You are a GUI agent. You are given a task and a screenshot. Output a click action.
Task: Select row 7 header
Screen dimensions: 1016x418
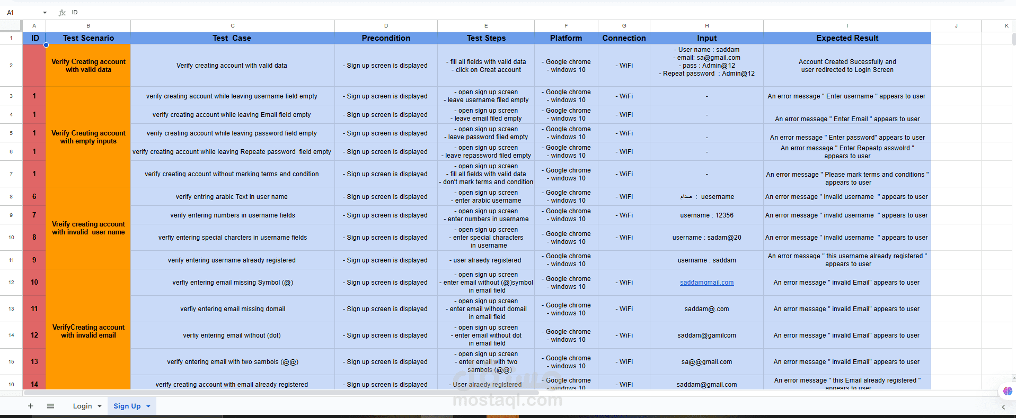tap(11, 174)
